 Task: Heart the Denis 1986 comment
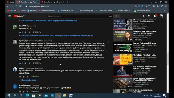(29, 32)
